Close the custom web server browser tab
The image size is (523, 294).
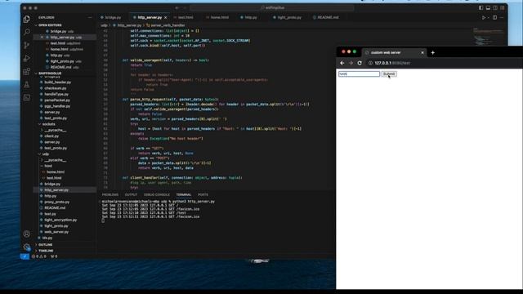422,52
